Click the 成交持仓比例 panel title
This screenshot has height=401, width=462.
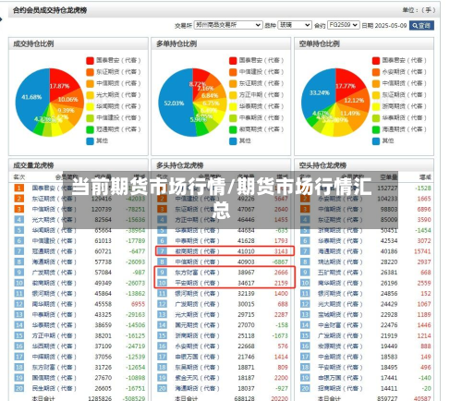click(33, 44)
